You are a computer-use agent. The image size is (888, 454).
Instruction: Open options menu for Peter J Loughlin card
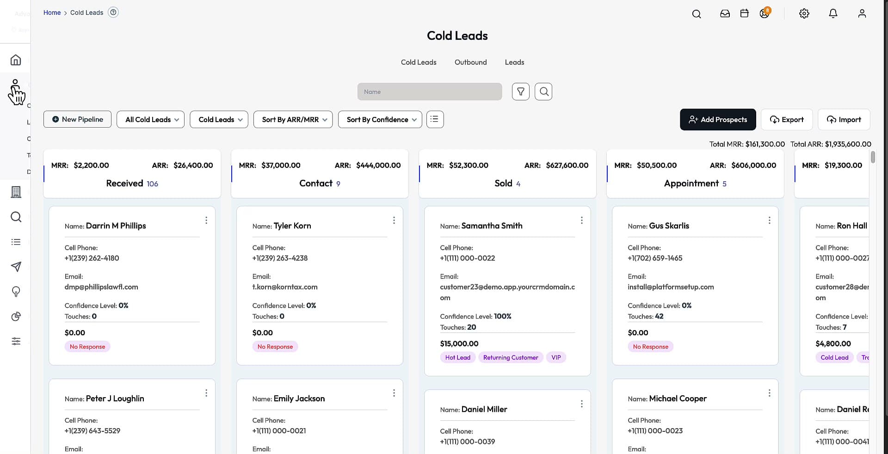point(206,393)
